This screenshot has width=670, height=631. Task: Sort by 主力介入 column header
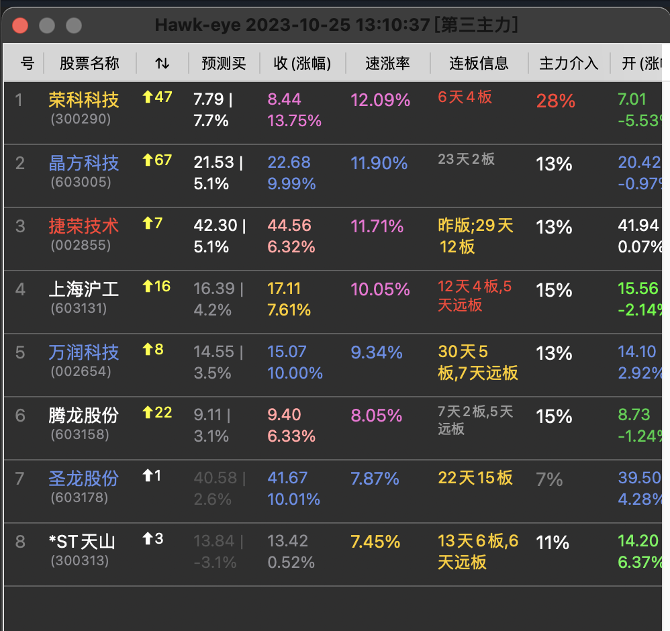click(x=569, y=64)
